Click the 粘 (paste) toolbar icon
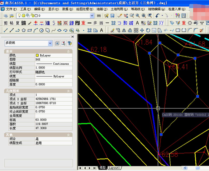209x171 pixels. click(12, 23)
